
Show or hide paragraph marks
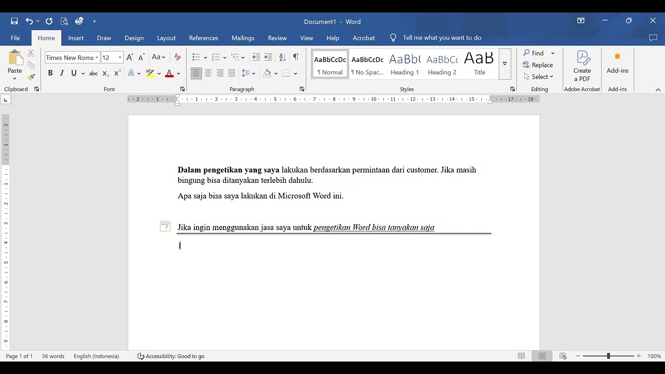(x=296, y=58)
